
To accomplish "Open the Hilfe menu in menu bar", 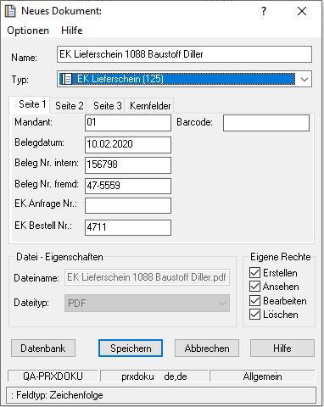I will [72, 31].
